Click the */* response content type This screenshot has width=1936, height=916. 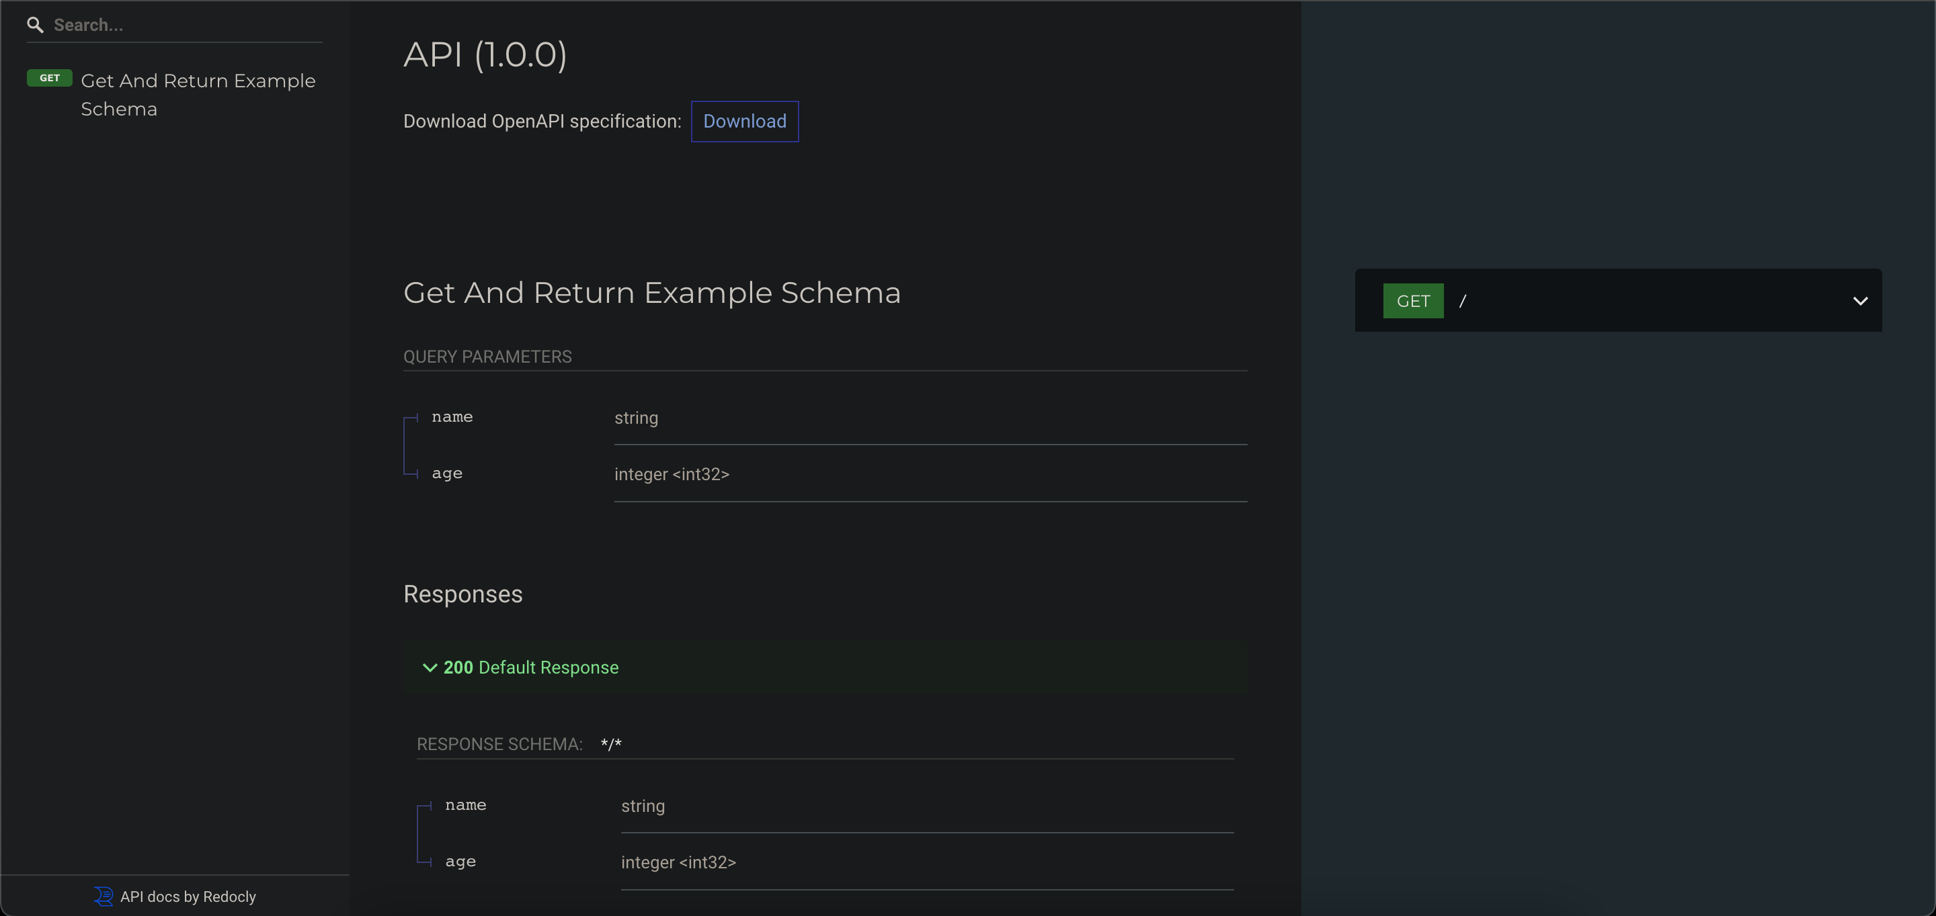click(x=610, y=744)
